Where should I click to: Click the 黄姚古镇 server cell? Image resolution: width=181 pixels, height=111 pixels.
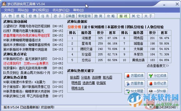[138, 60]
